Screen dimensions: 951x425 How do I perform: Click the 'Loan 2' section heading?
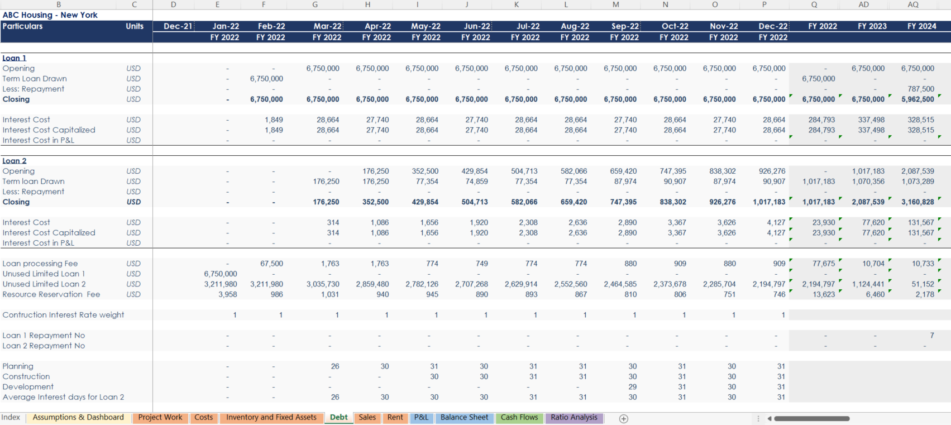(15, 161)
